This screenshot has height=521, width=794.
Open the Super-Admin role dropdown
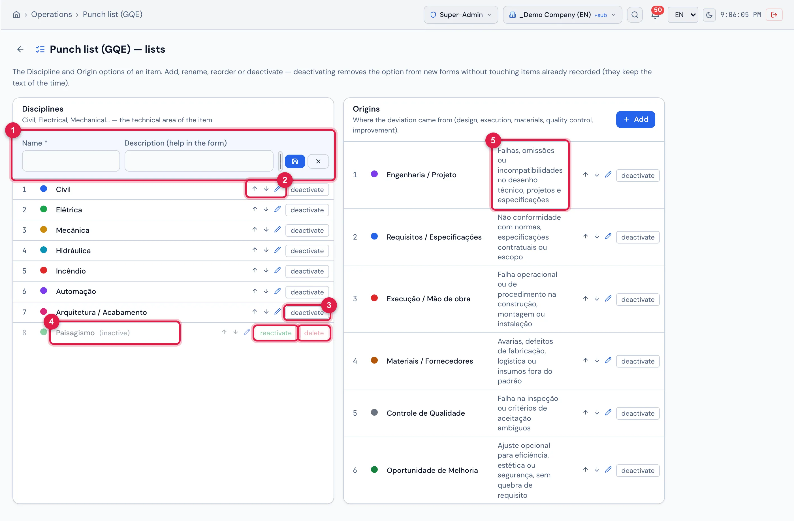click(x=461, y=15)
